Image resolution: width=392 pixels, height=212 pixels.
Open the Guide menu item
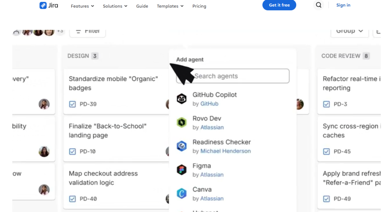coord(142,6)
